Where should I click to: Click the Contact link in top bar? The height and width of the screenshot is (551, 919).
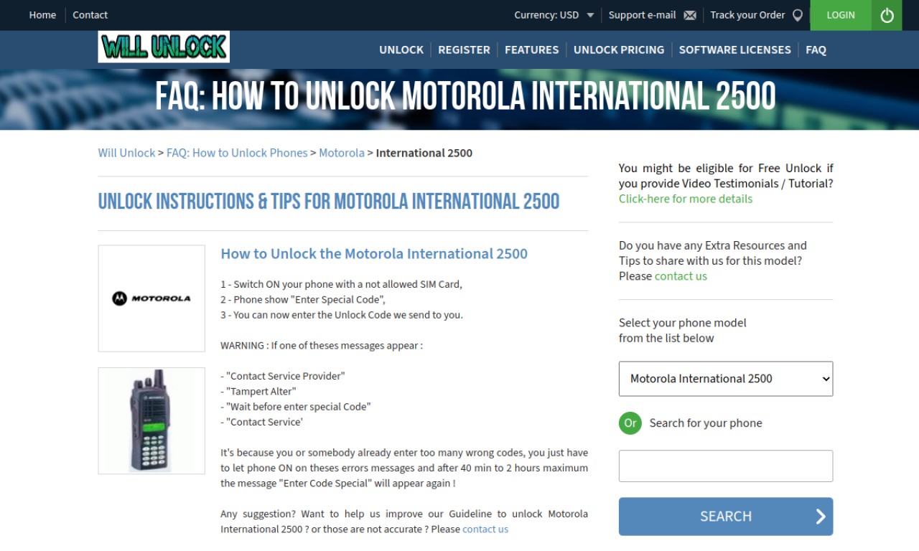click(90, 15)
